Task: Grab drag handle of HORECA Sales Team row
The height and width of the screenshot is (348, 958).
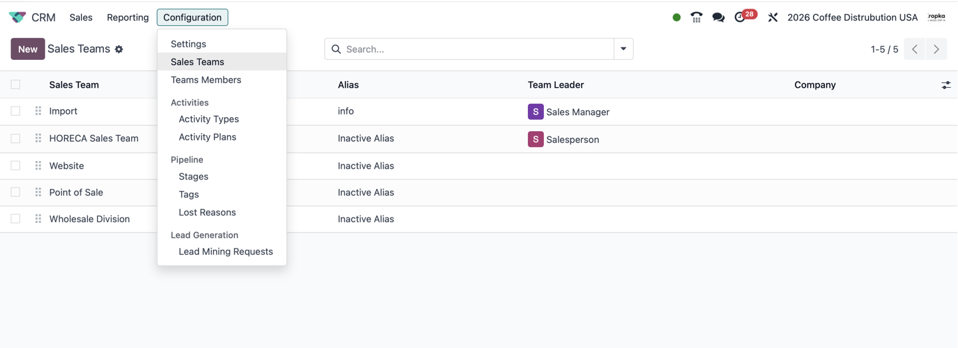Action: tap(38, 138)
